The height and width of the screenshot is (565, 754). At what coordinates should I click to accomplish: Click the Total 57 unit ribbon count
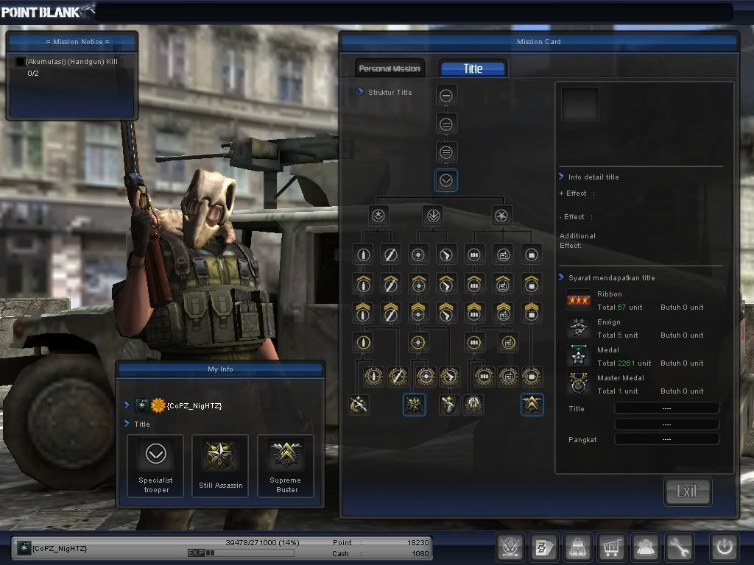coord(620,308)
